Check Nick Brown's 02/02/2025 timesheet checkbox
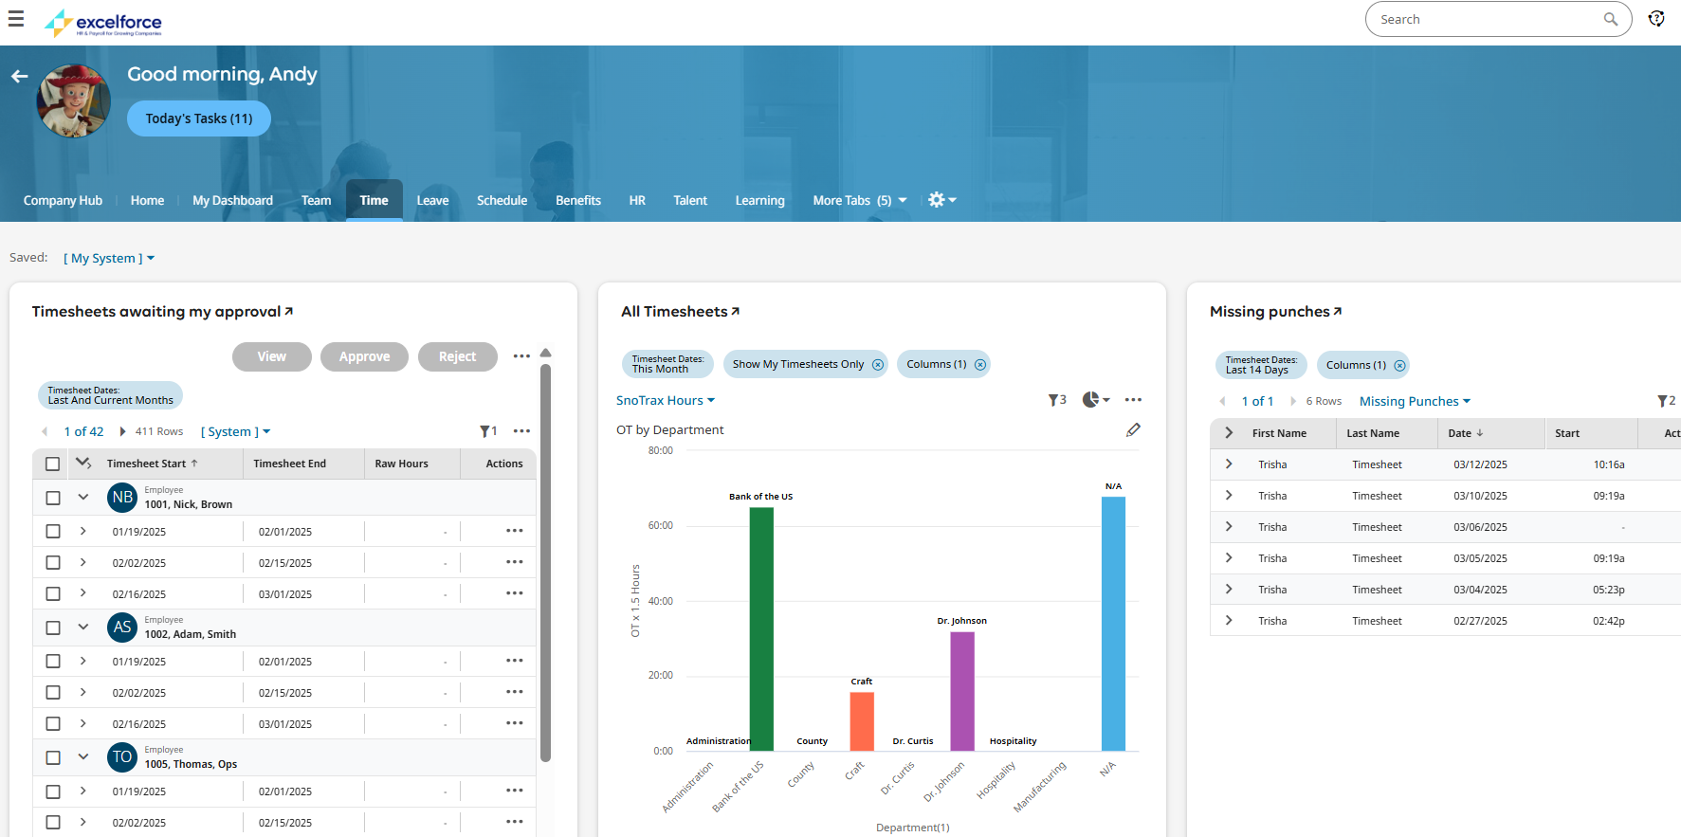The width and height of the screenshot is (1681, 837). coord(53,563)
